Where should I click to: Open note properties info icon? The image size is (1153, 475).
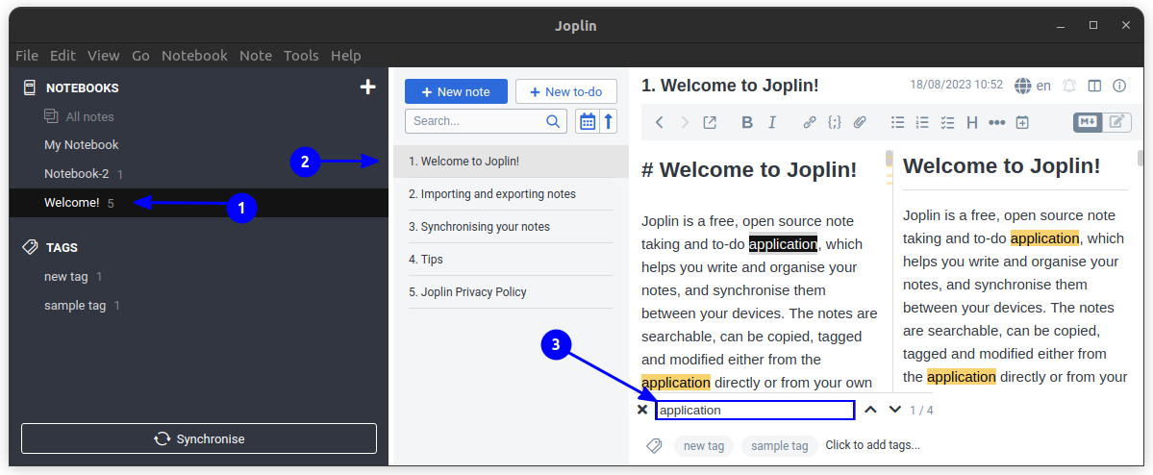coord(1120,86)
